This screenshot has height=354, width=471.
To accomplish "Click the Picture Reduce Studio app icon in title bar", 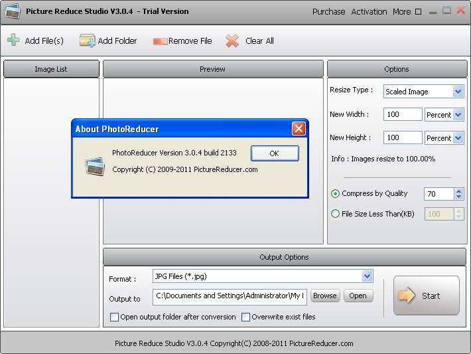I will tap(13, 12).
